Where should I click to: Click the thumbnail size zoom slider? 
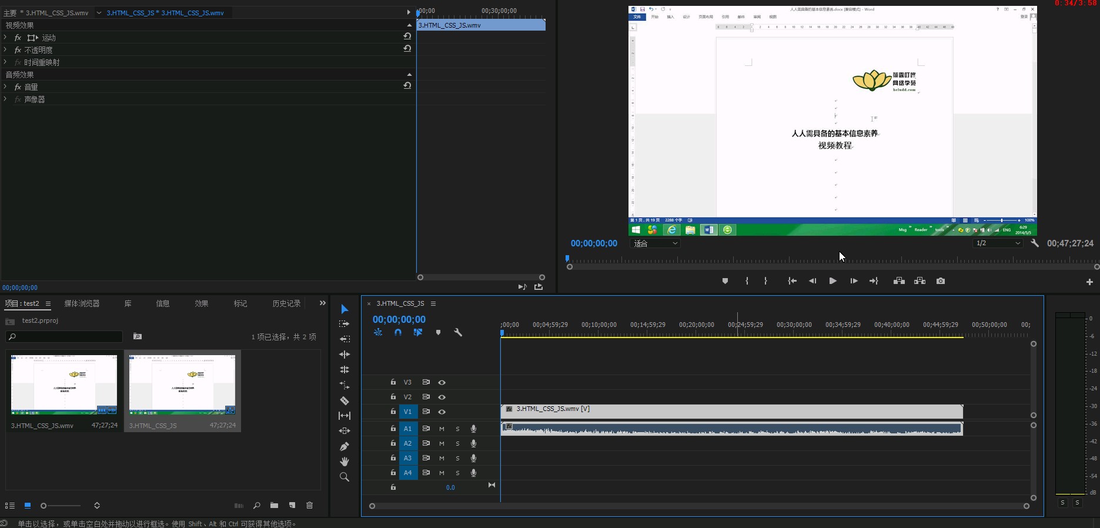click(62, 506)
